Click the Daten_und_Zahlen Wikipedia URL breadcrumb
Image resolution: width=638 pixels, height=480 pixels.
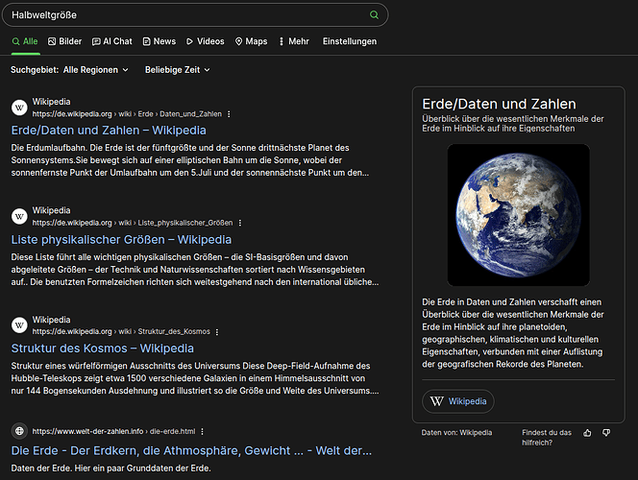tap(127, 114)
